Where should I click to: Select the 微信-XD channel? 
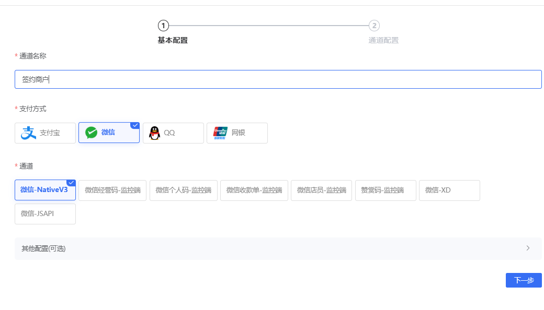coord(449,190)
